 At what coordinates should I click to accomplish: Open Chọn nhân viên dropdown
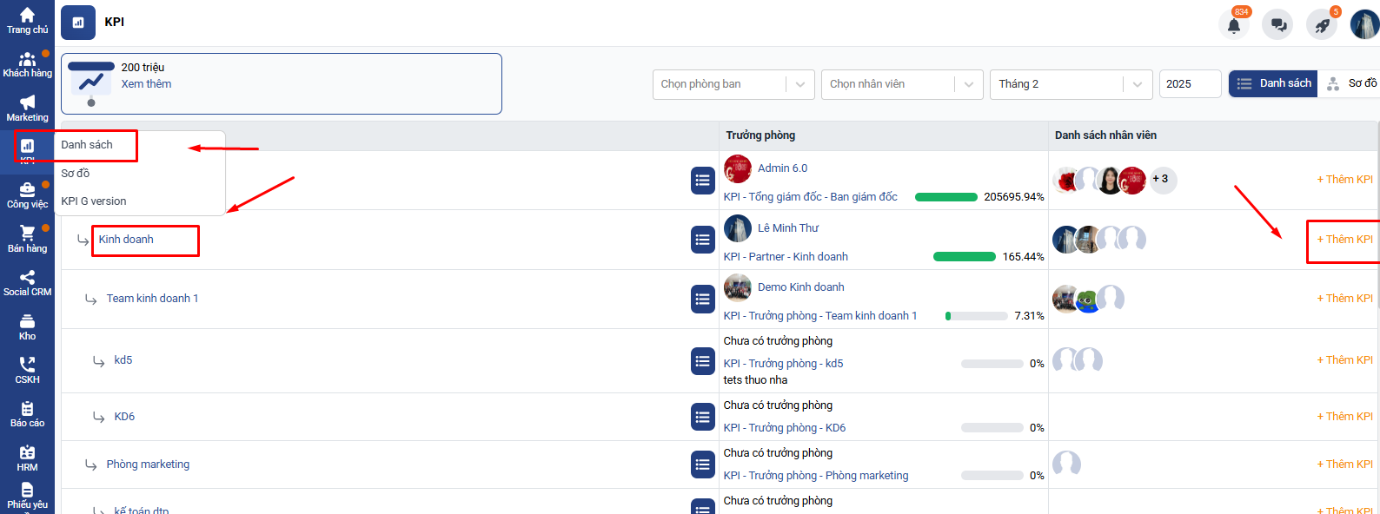pyautogui.click(x=901, y=84)
